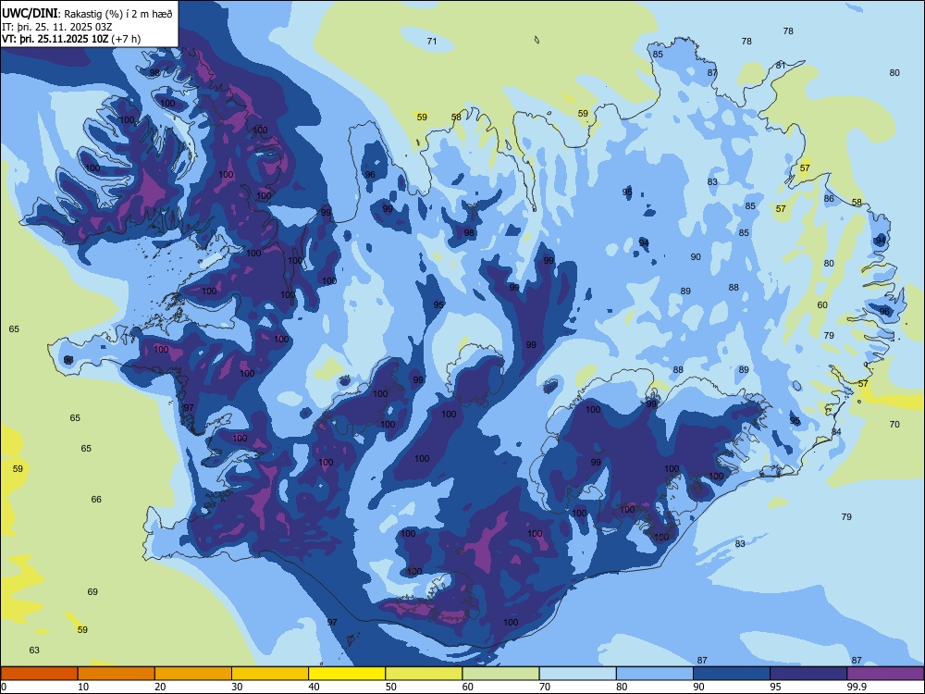Click the 95–99.9 navy legend swatch
The width and height of the screenshot is (925, 694).
[808, 674]
